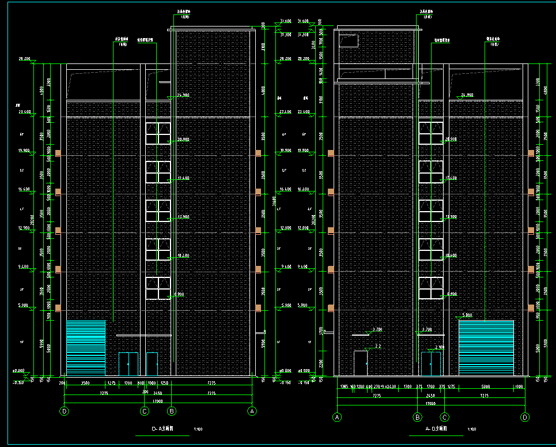Select axis bubble D under the left elevation
Image resolution: width=556 pixels, height=447 pixels.
(65, 411)
